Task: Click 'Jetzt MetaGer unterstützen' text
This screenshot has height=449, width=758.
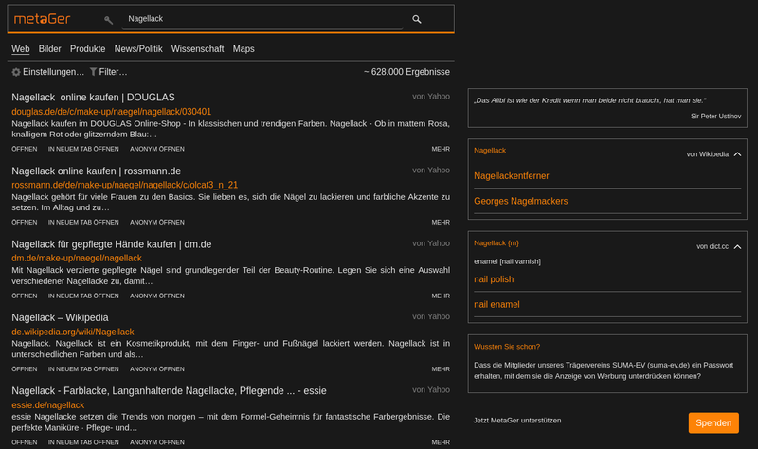Action: tap(517, 421)
